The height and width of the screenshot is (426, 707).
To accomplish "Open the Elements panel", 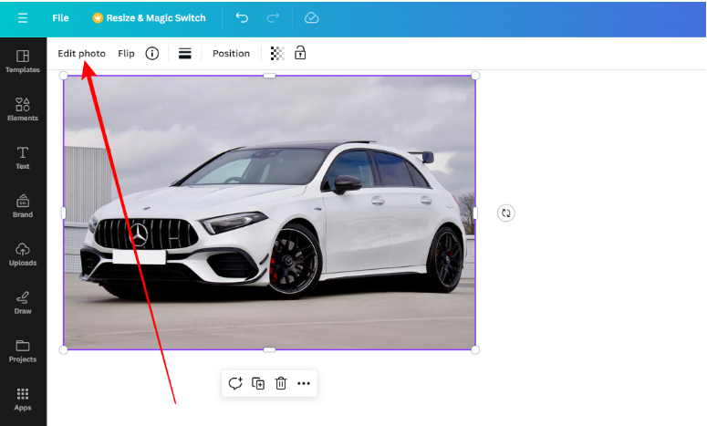I will tap(23, 109).
